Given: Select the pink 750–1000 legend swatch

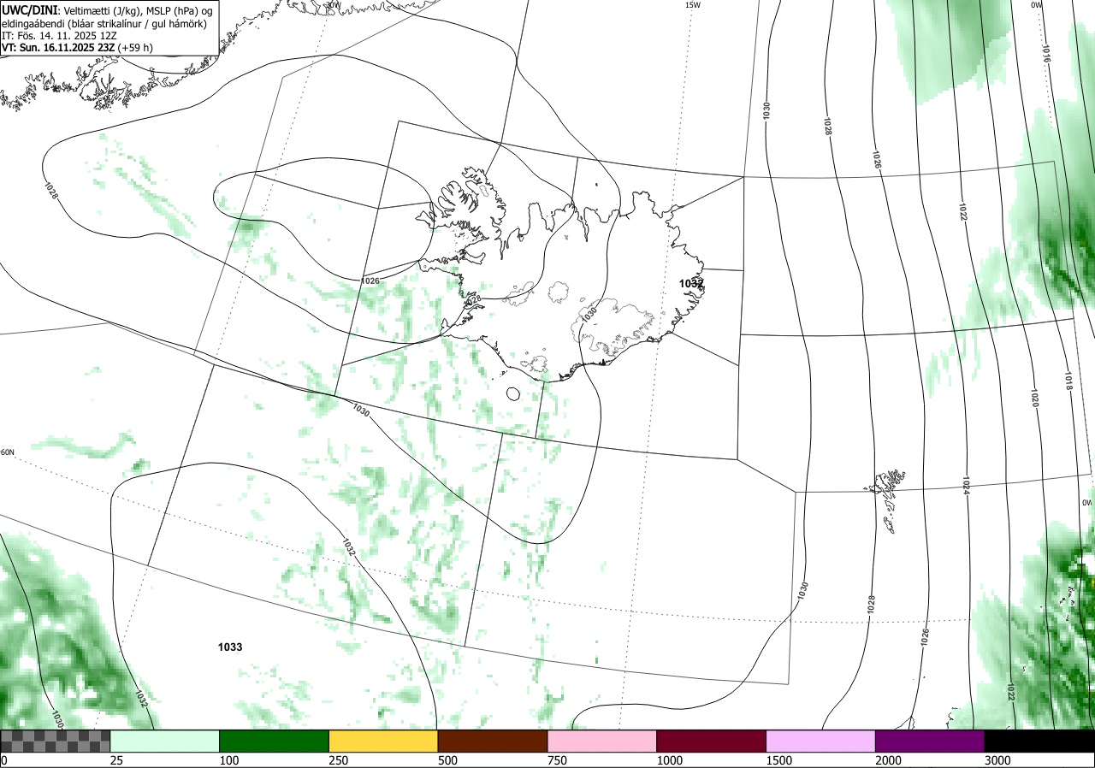Looking at the screenshot, I should (x=602, y=741).
